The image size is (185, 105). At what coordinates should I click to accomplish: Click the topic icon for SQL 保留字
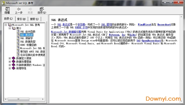18,38
